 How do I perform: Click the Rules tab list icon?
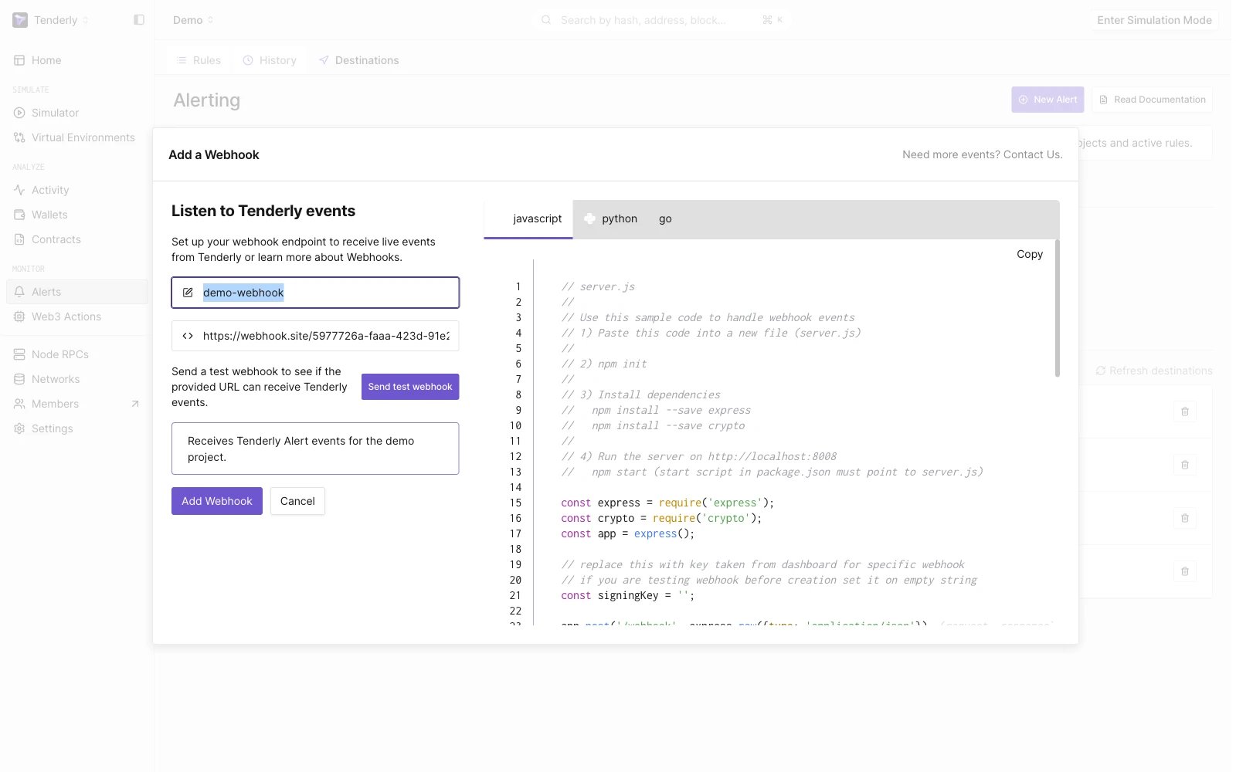point(182,60)
